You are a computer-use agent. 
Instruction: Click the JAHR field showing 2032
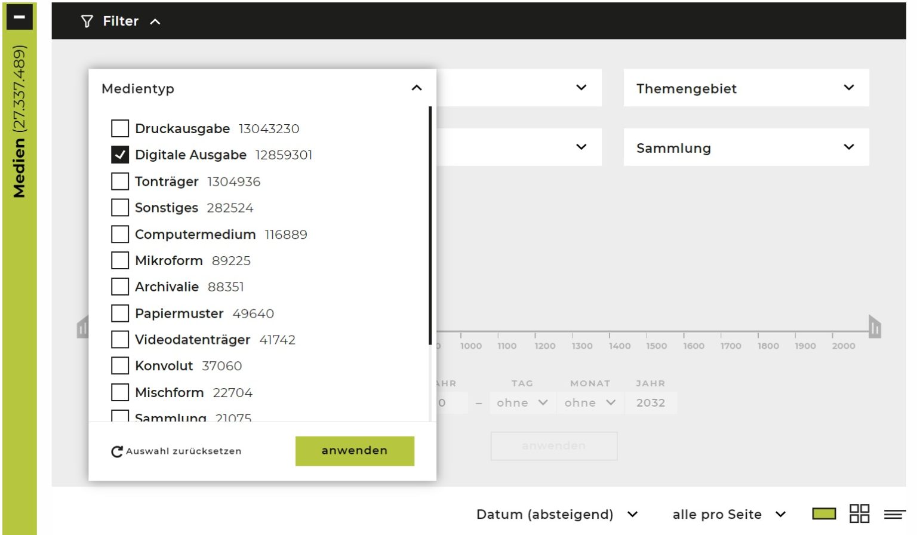650,403
